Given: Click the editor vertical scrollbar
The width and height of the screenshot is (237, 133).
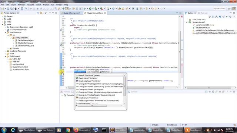Looking at the screenshot, I should (180, 51).
